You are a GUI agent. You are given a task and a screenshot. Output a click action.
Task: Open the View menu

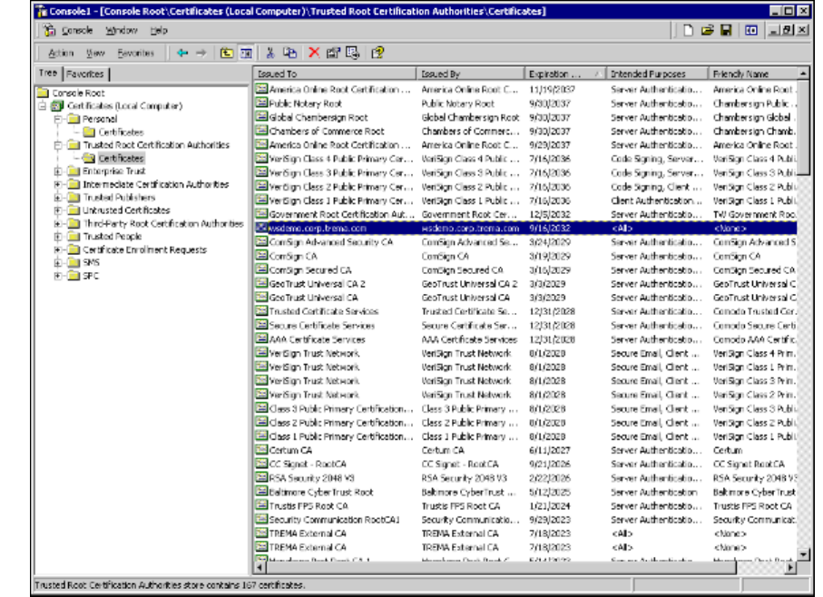point(95,53)
